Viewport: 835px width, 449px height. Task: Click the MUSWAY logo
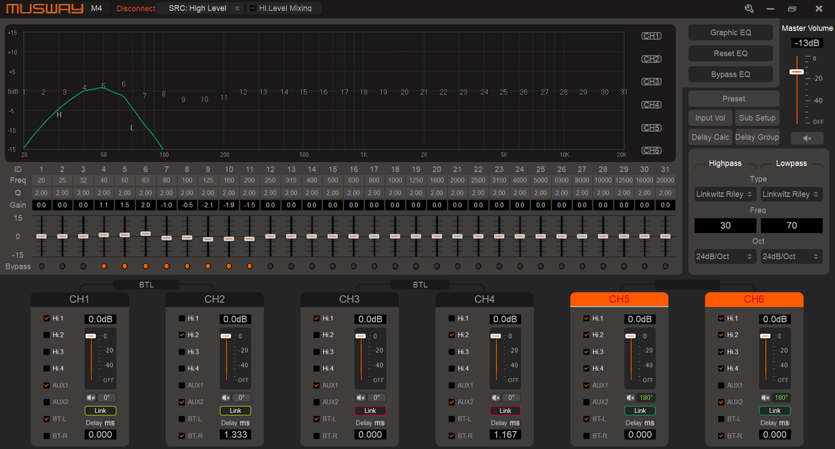44,8
